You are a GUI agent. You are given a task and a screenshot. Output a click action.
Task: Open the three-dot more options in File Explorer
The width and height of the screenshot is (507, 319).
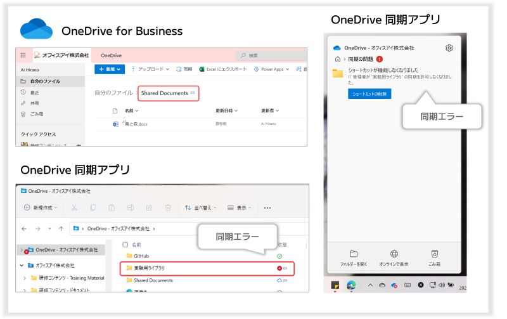click(x=267, y=208)
